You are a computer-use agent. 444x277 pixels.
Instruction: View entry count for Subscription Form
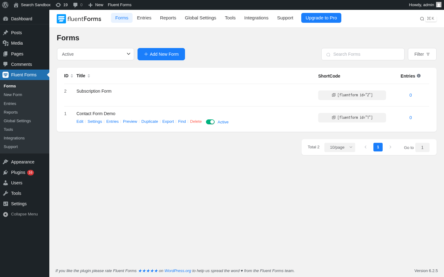411,95
